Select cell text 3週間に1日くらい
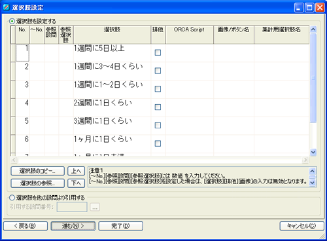Viewport: 327px width, 241px height. coord(103,121)
